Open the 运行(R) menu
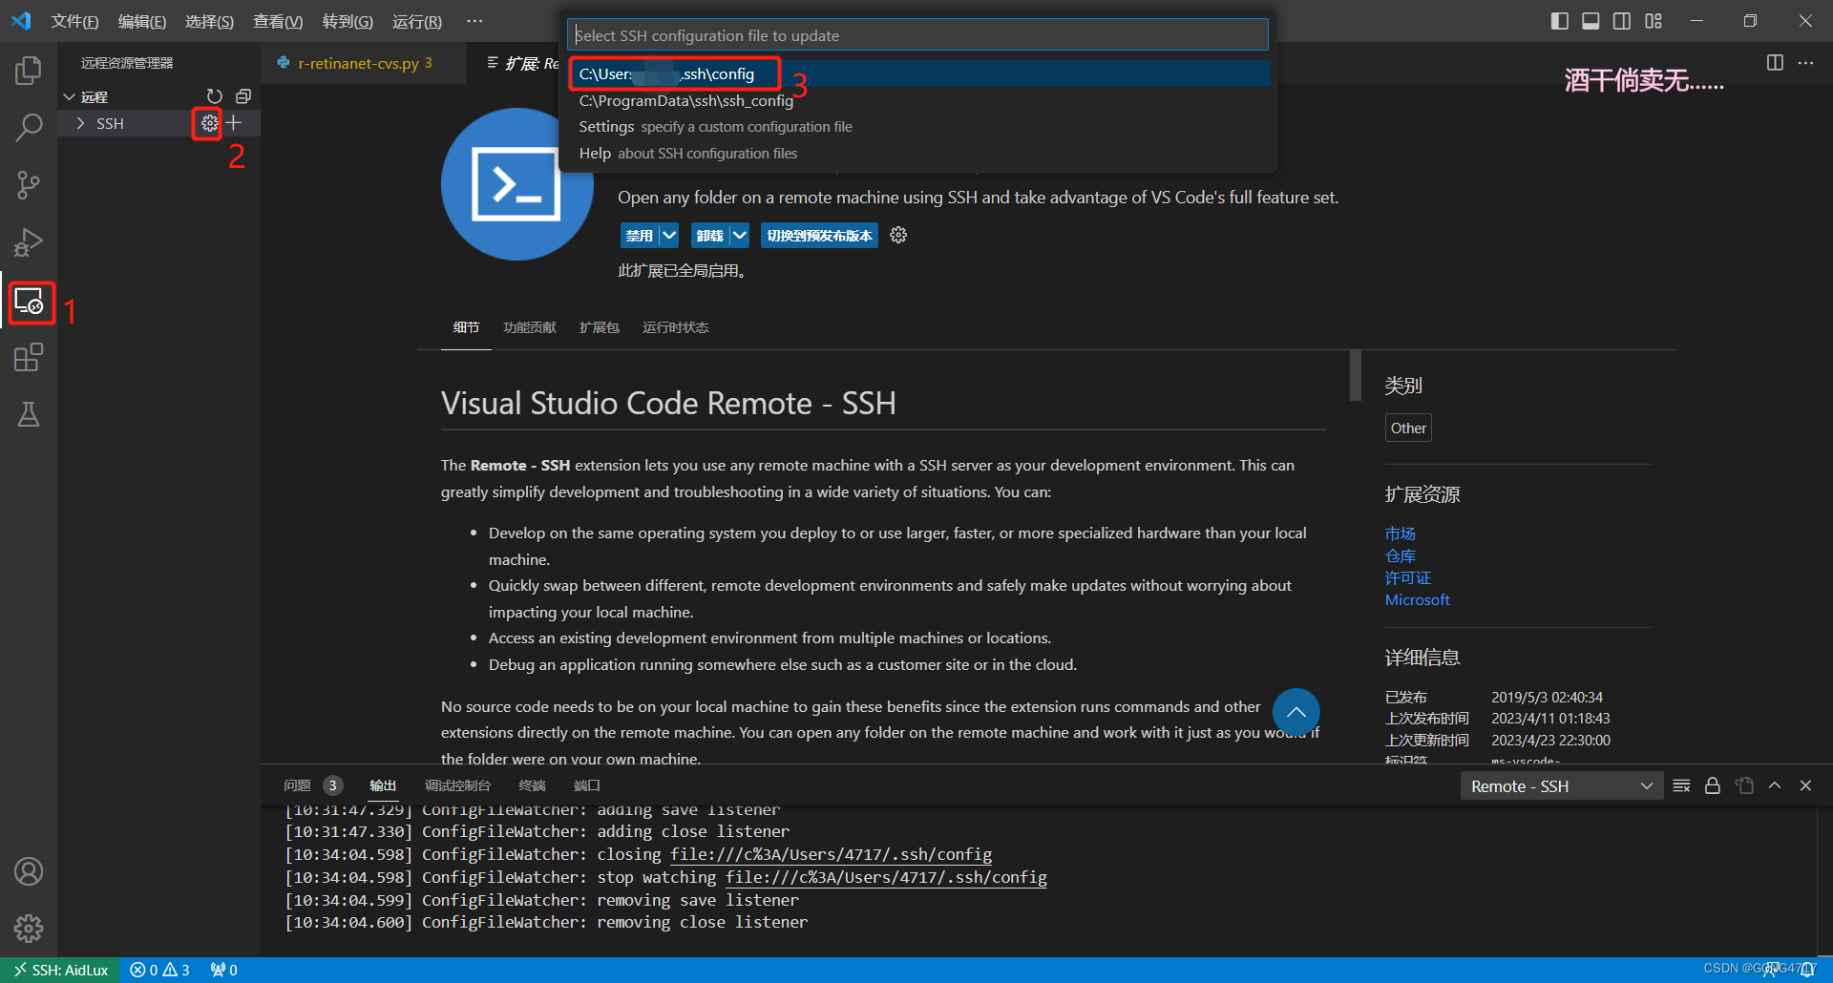 pos(417,21)
